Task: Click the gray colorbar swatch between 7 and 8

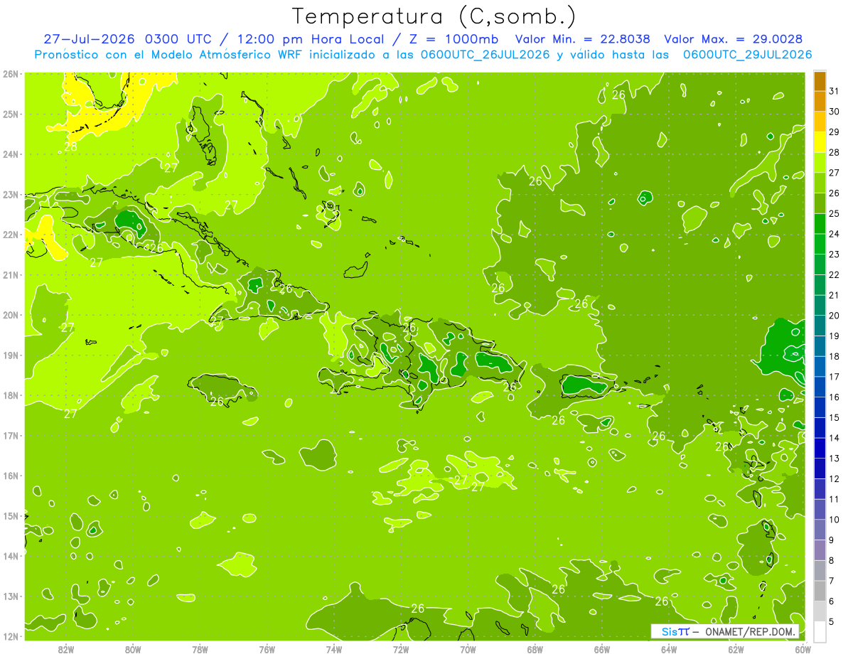Action: 820,570
